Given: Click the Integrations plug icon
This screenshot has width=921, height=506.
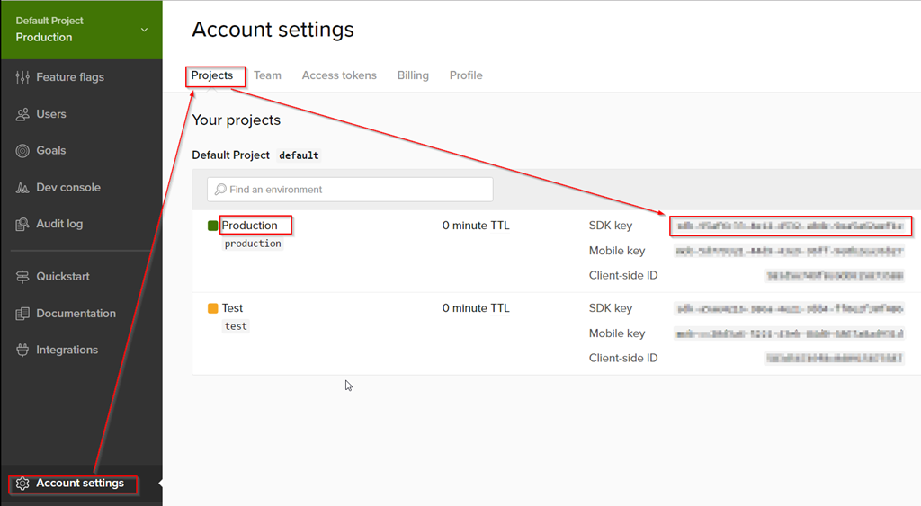Looking at the screenshot, I should click(22, 351).
